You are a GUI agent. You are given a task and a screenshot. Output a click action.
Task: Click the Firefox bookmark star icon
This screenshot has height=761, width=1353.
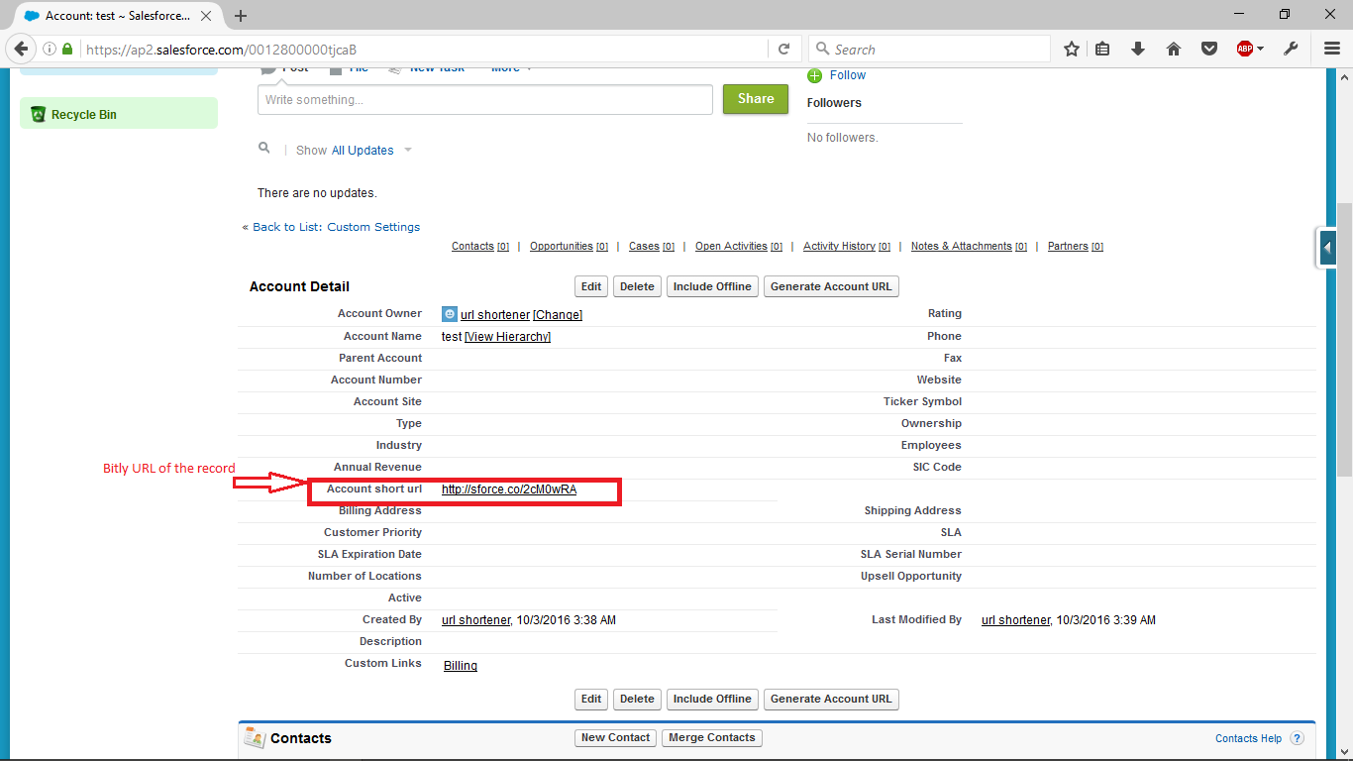1072,49
